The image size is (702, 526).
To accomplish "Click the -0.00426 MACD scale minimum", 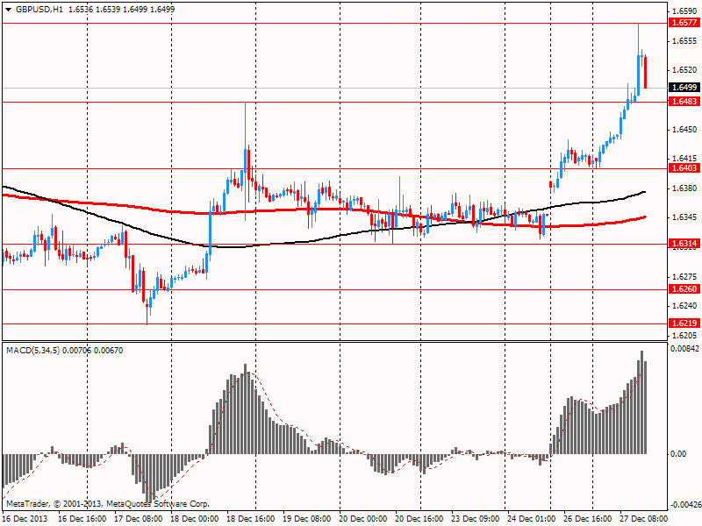I will point(684,505).
